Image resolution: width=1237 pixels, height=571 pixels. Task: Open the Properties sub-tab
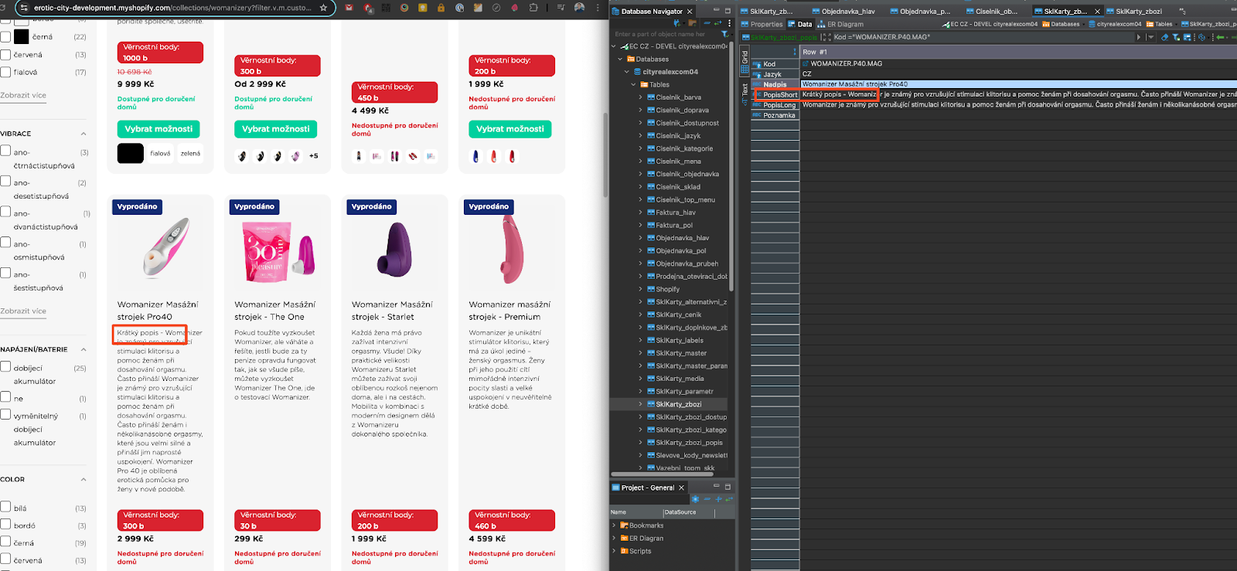click(x=762, y=24)
